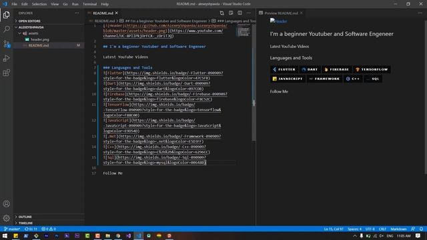Close the README.md editor tab
The width and height of the screenshot is (427, 240).
click(117, 13)
